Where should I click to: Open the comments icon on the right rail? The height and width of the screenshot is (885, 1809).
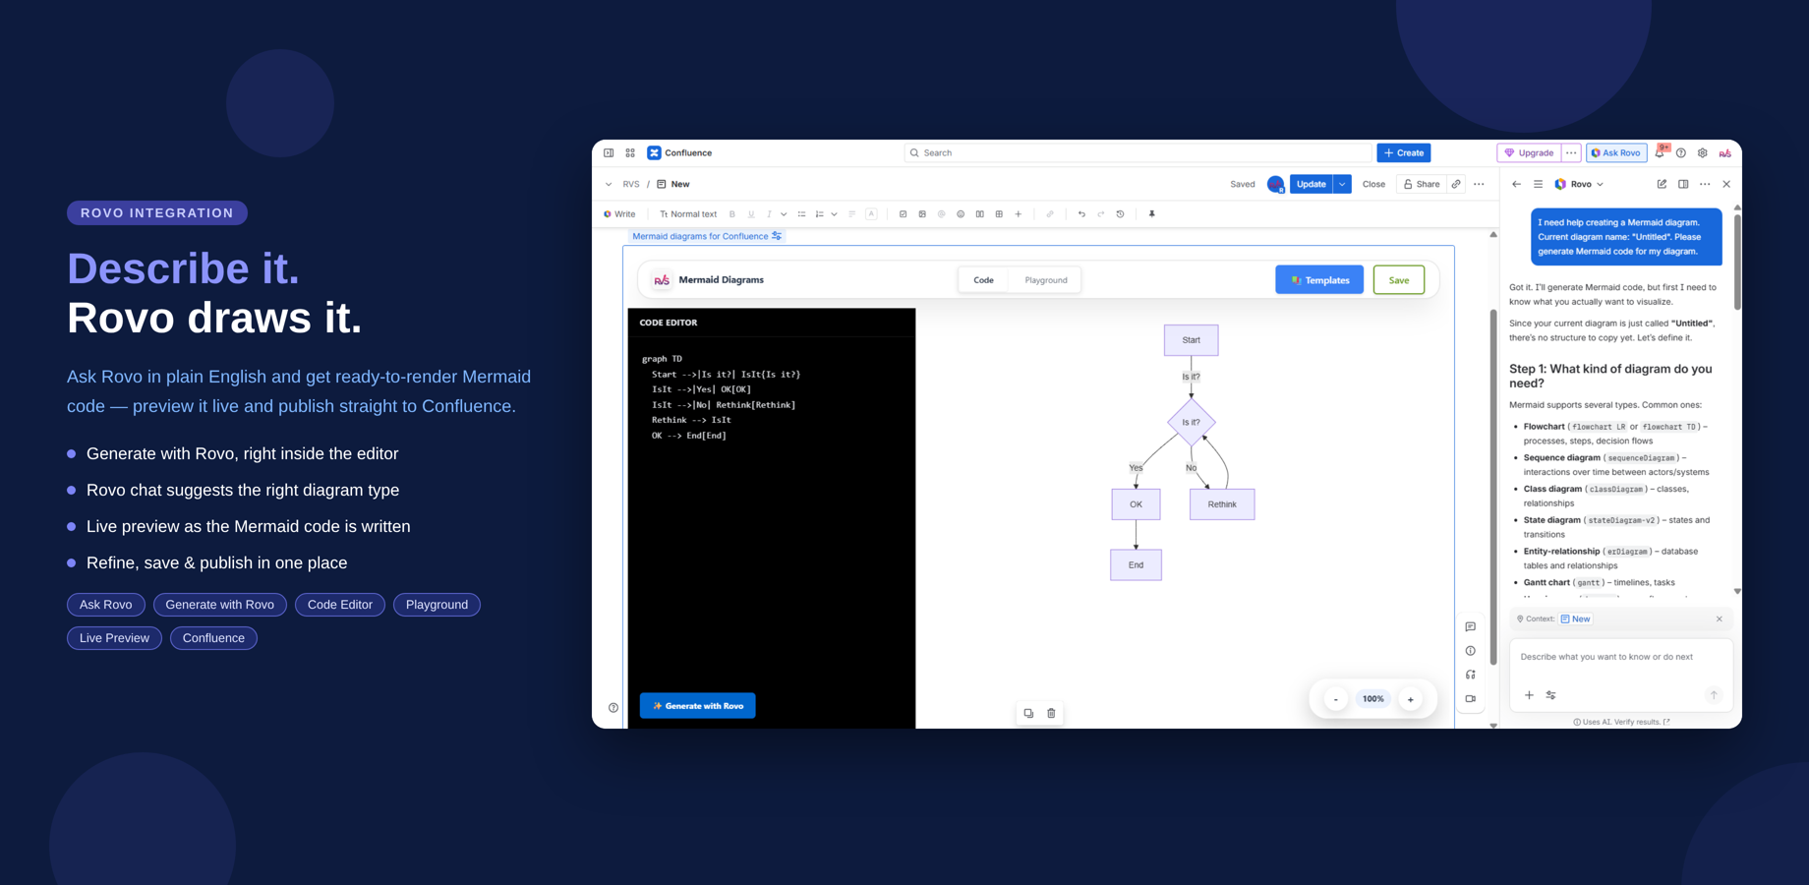pos(1471,627)
